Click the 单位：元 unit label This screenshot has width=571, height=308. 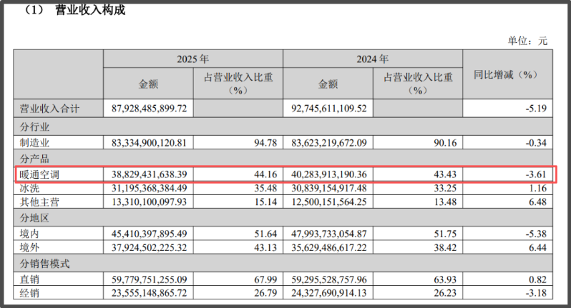point(527,41)
